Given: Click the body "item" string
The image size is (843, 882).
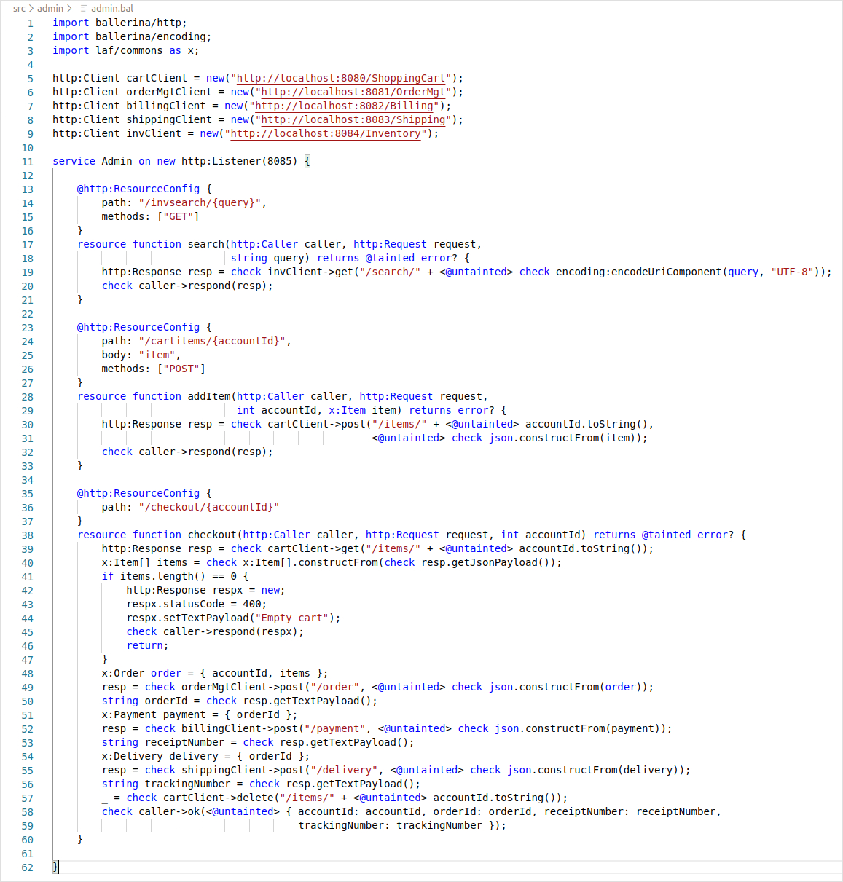Looking at the screenshot, I should click(157, 355).
